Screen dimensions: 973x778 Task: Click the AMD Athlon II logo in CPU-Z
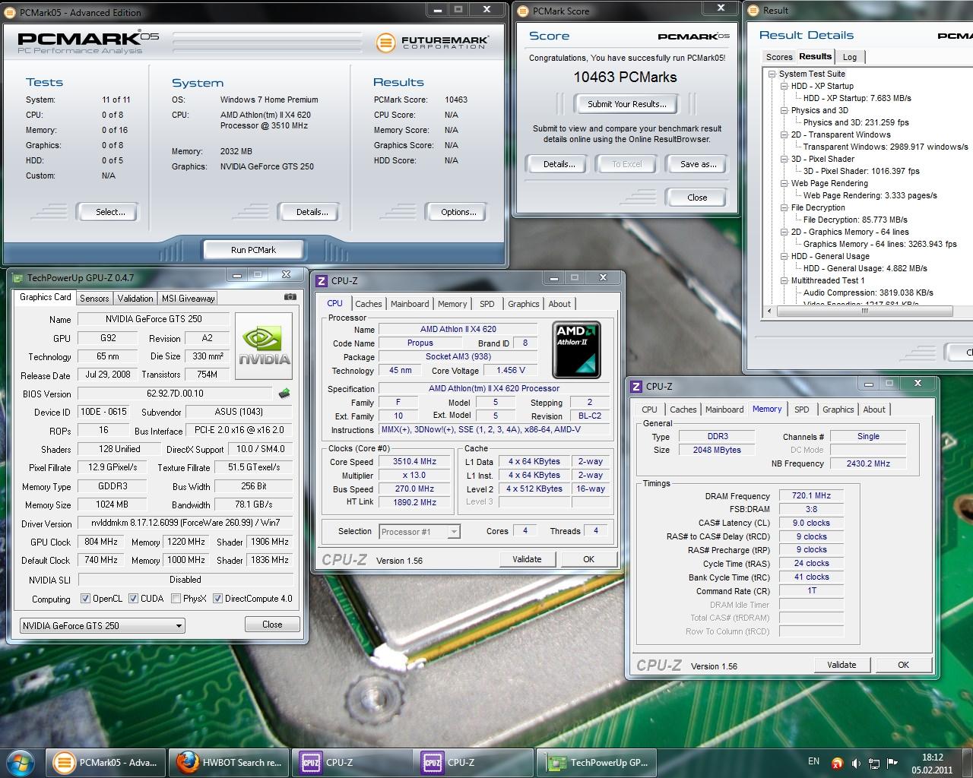[576, 350]
